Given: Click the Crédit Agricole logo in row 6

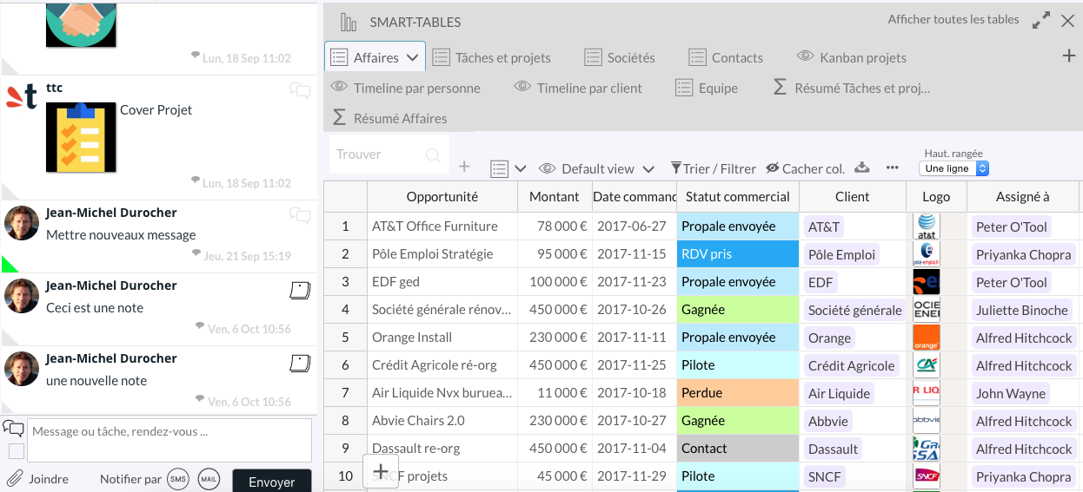Looking at the screenshot, I should coord(927,365).
